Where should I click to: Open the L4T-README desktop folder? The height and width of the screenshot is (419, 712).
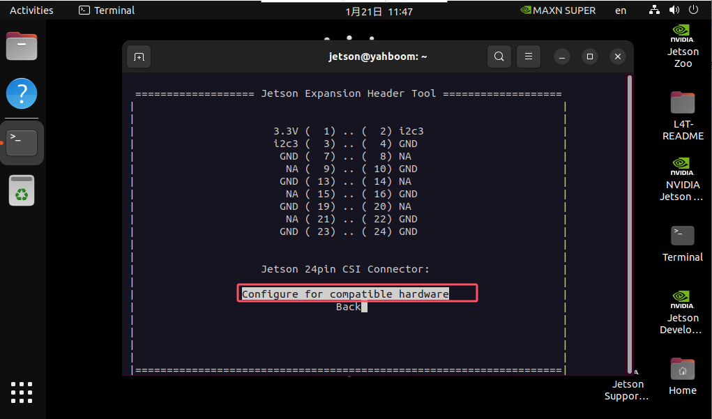(683, 116)
